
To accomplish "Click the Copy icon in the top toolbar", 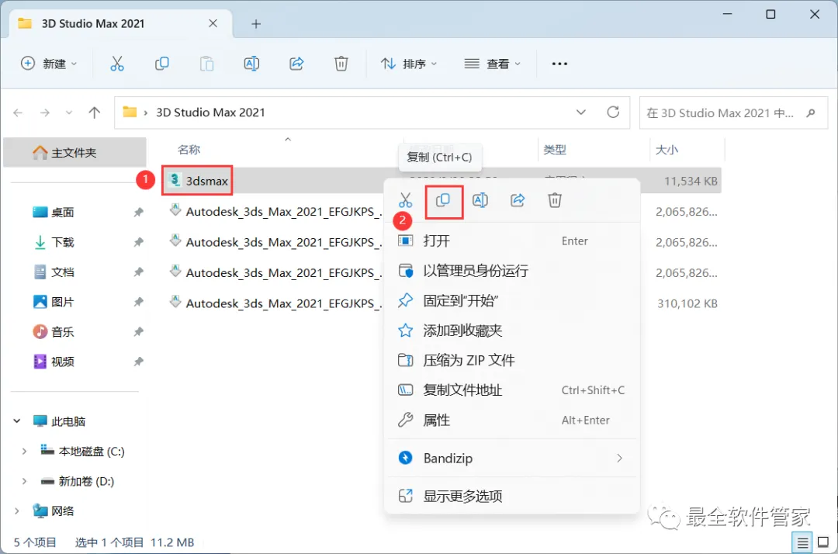I will coord(161,64).
